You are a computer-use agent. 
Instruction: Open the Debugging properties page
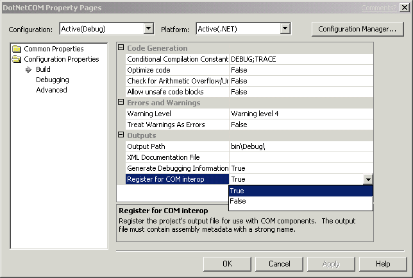(x=53, y=80)
